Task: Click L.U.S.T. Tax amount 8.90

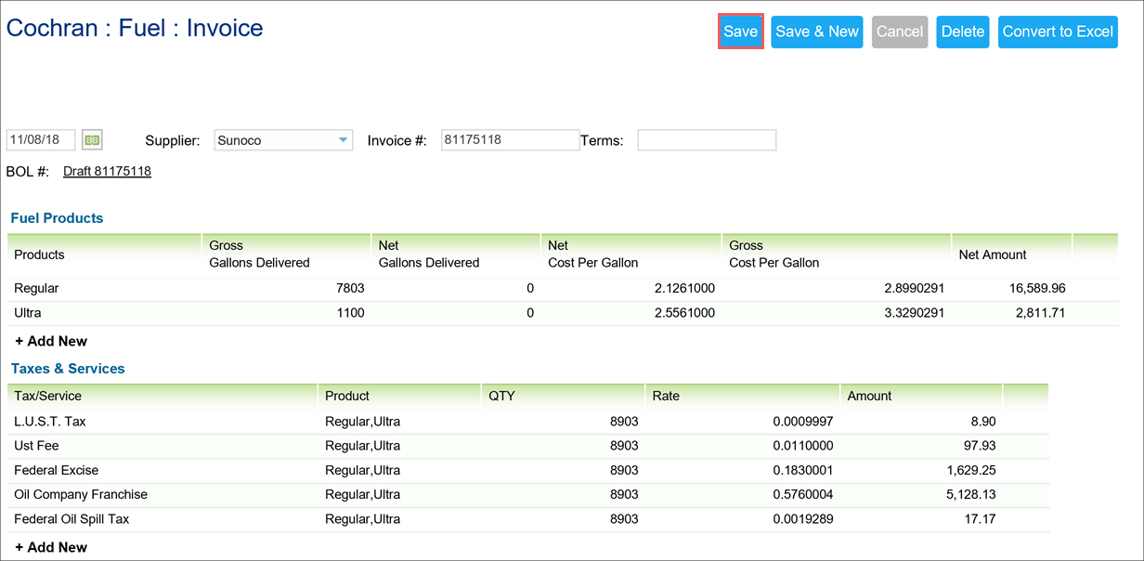Action: click(x=982, y=422)
